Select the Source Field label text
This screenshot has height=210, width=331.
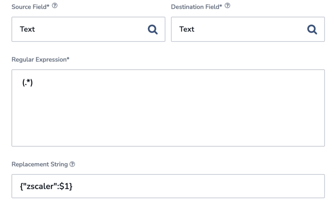(30, 7)
